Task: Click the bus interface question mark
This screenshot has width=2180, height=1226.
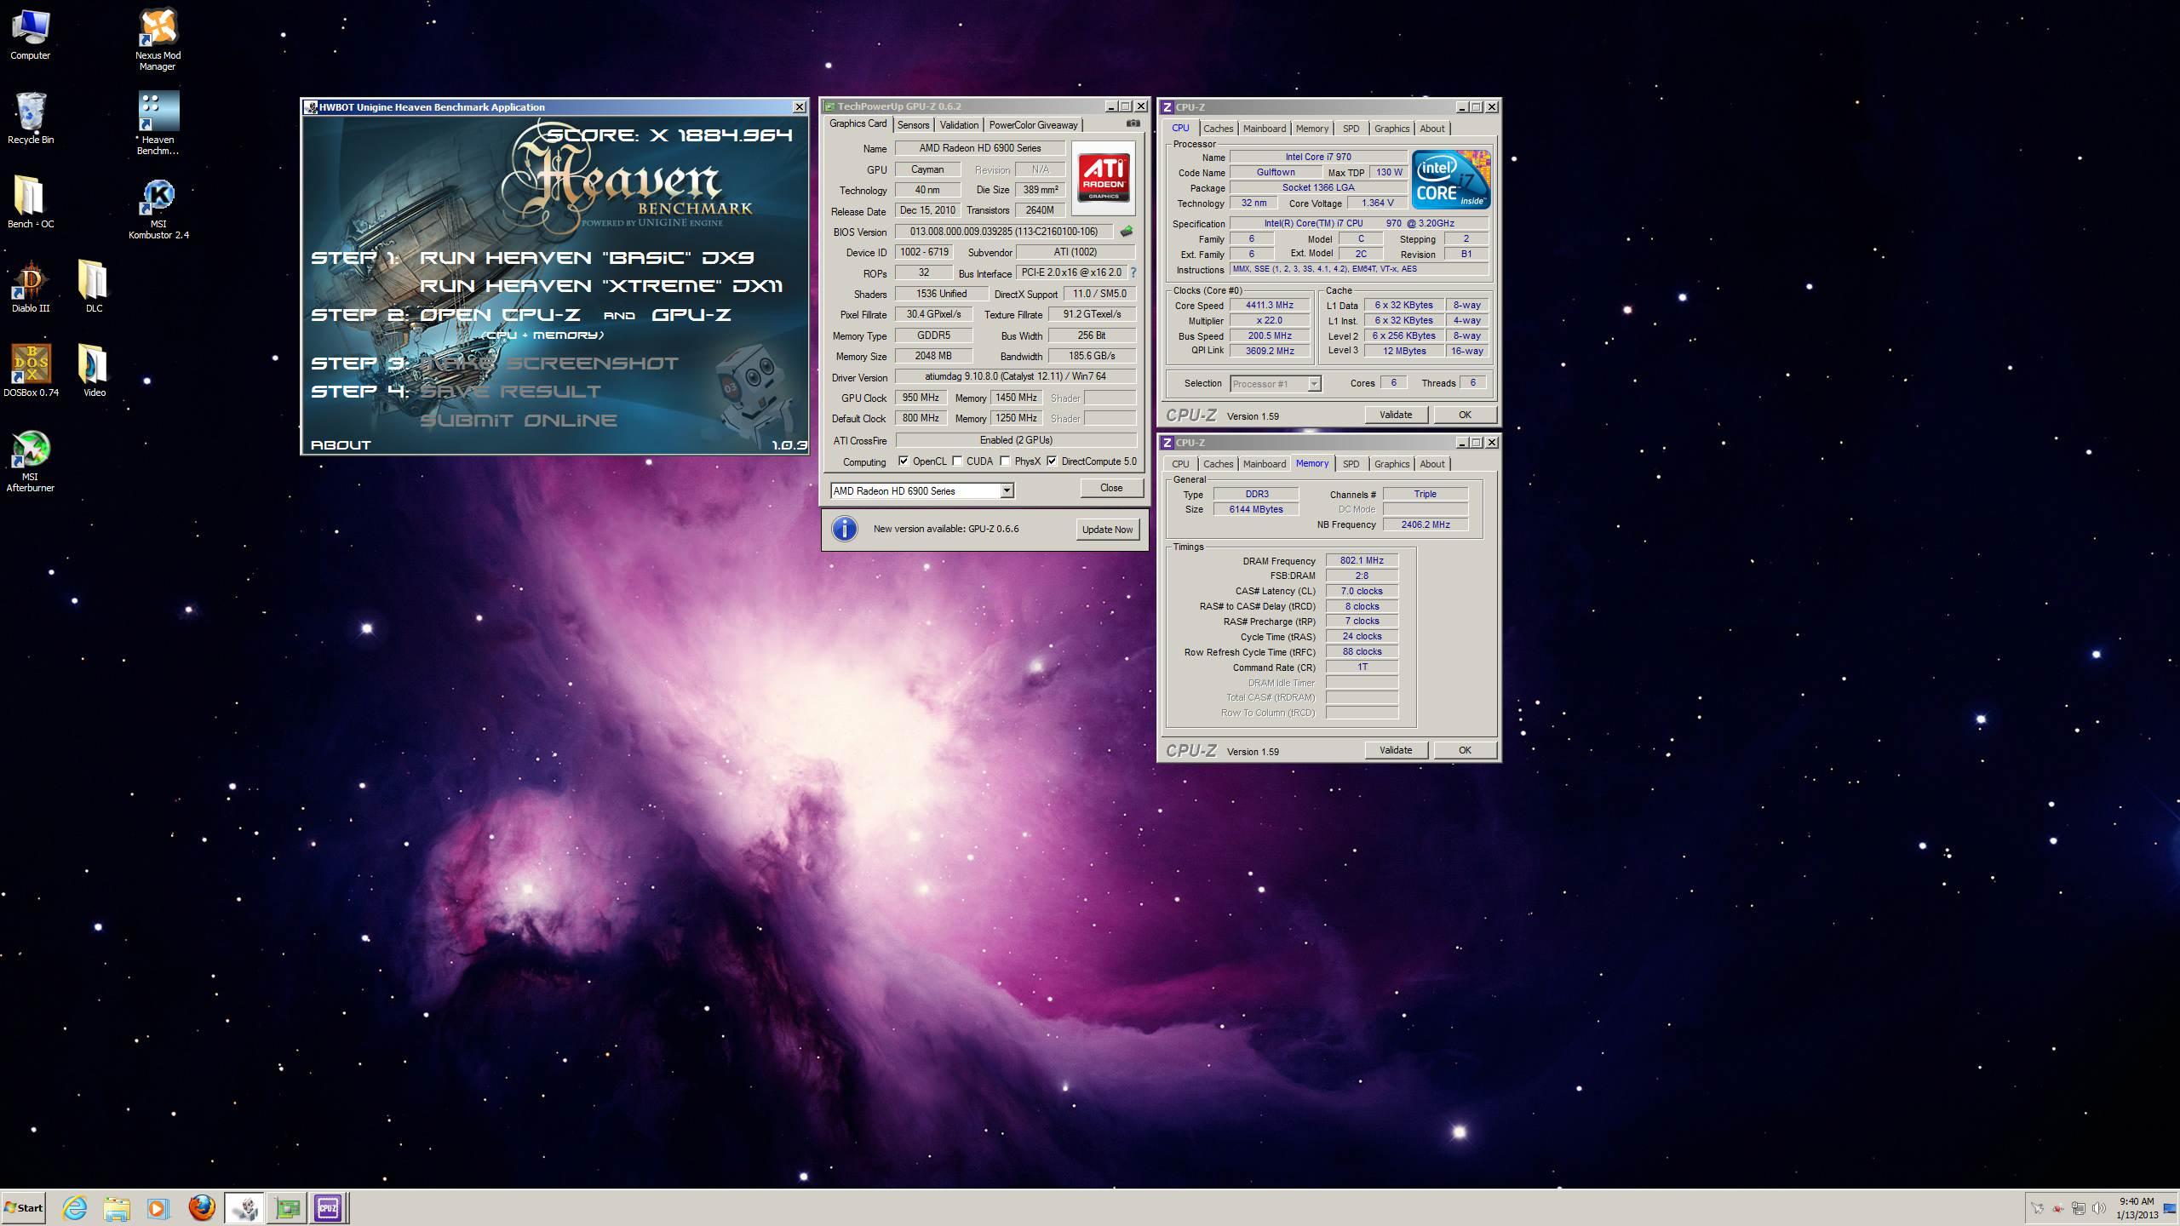Action: pos(1133,272)
